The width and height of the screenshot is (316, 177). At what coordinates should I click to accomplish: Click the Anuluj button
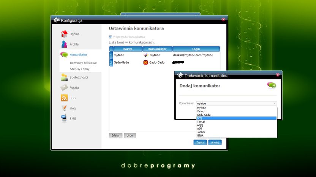pos(215,142)
